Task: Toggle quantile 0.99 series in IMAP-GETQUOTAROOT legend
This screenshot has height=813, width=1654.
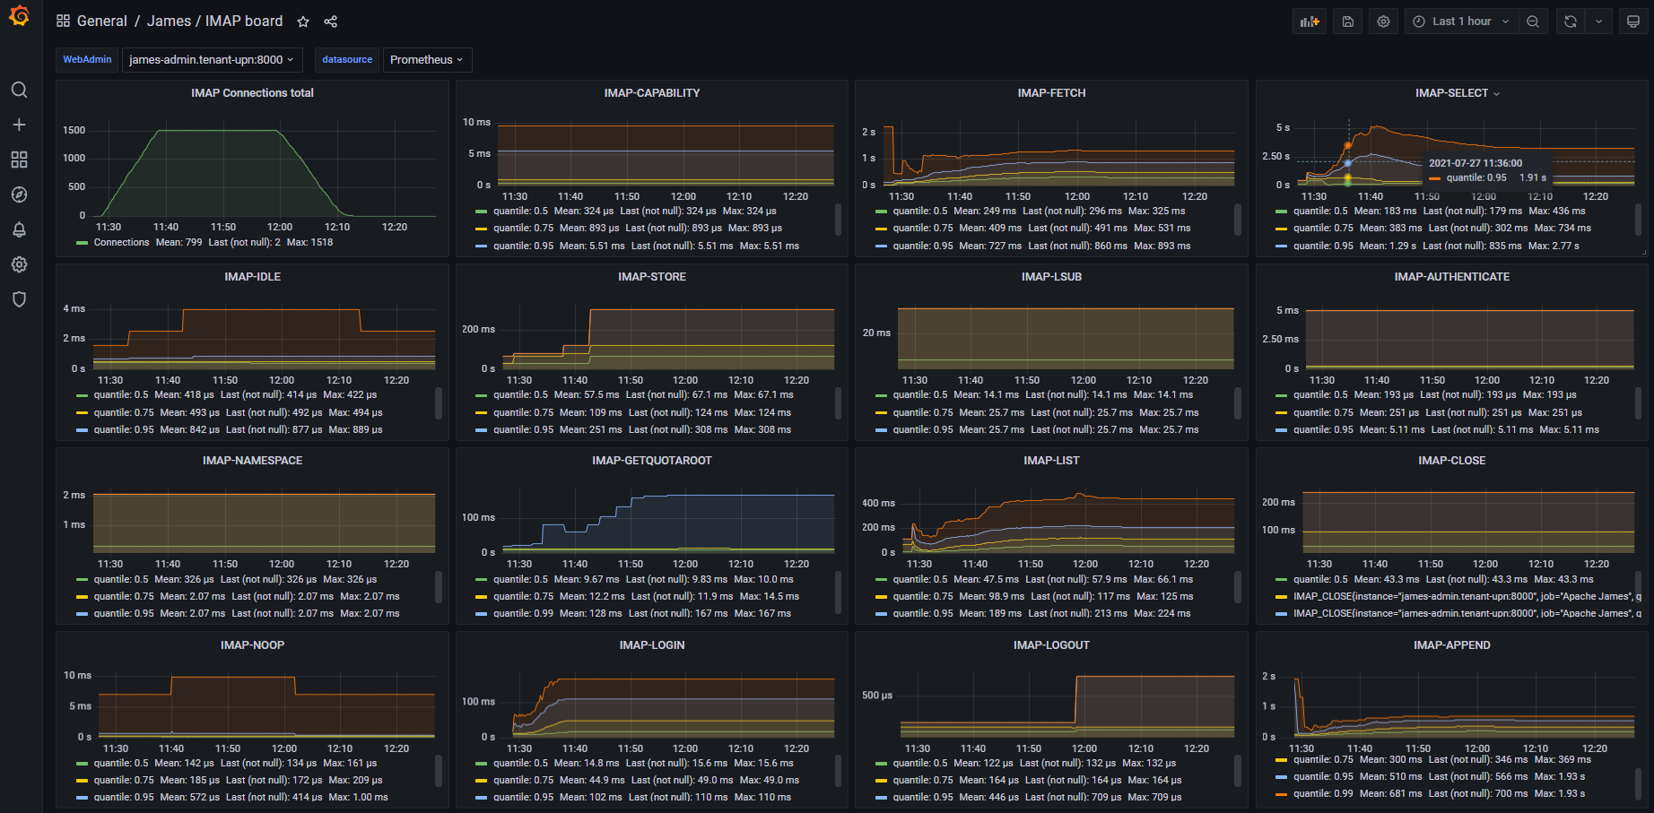Action: coord(523,614)
